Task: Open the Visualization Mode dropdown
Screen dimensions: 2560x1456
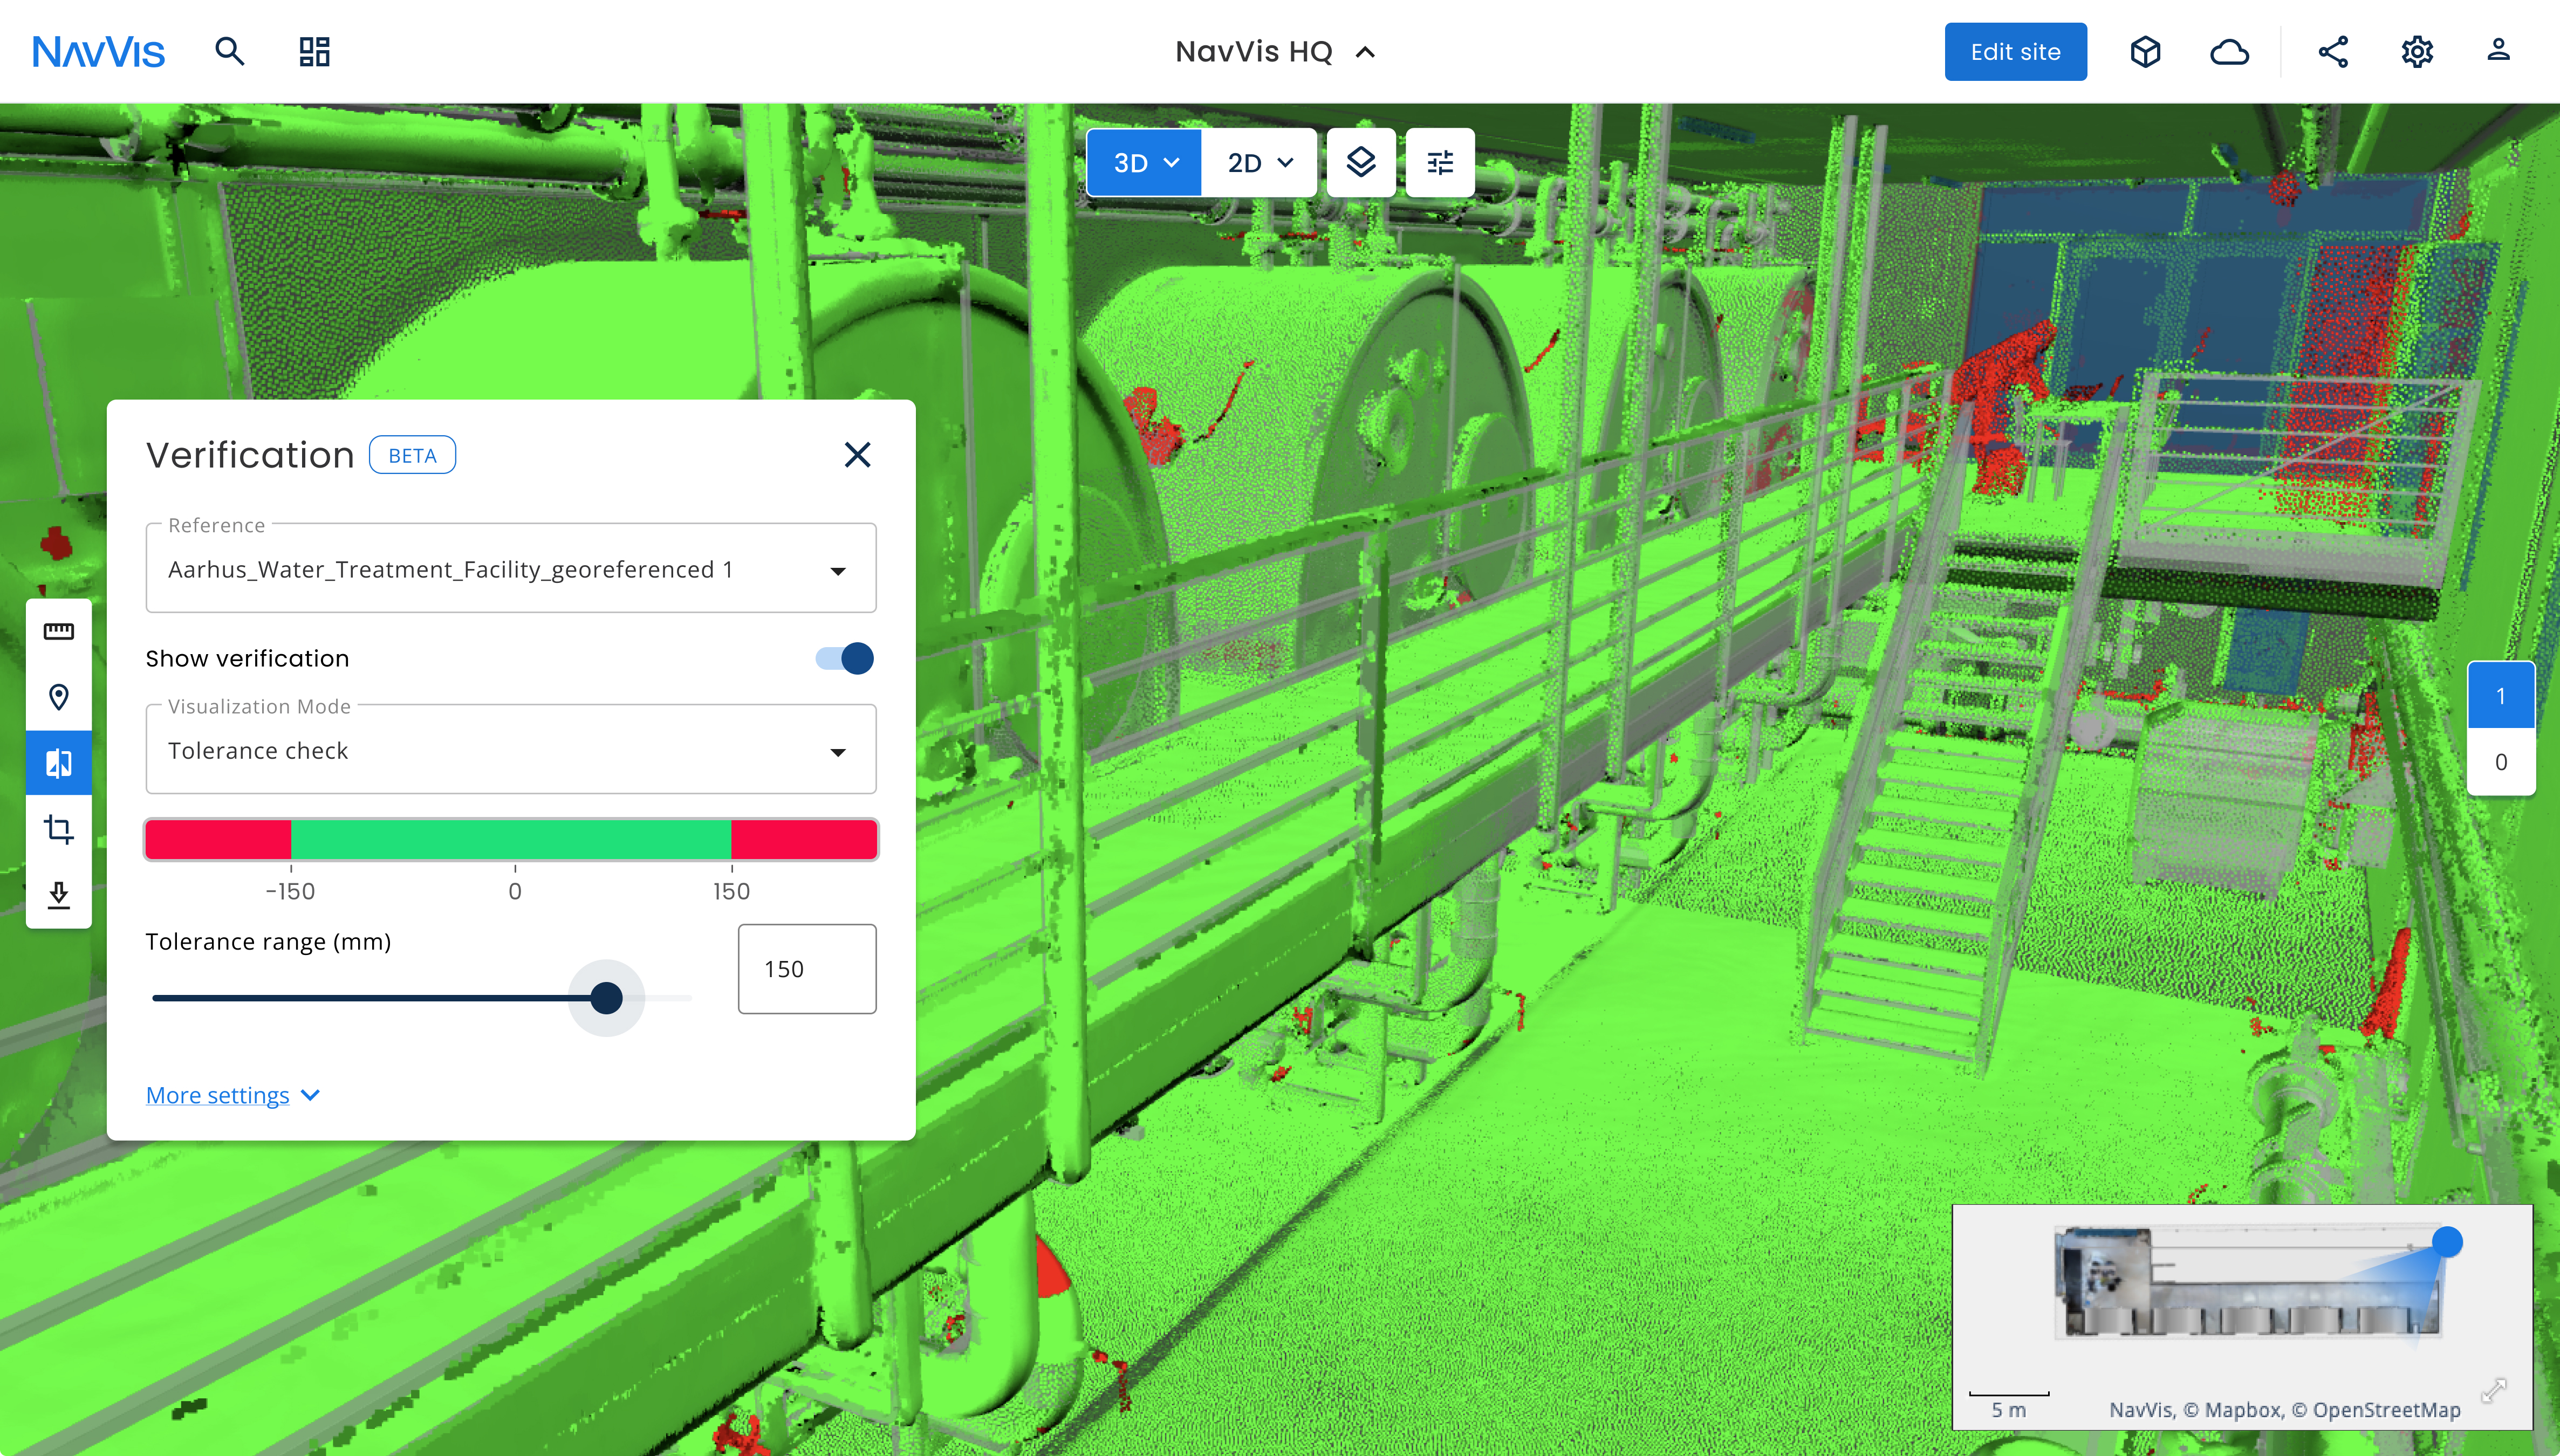Action: point(511,750)
